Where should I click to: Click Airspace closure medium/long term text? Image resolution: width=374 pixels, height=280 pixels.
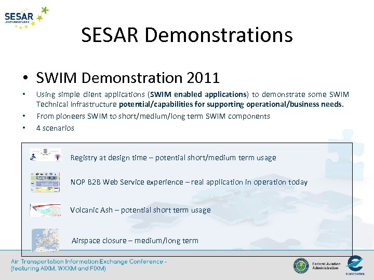click(x=135, y=241)
